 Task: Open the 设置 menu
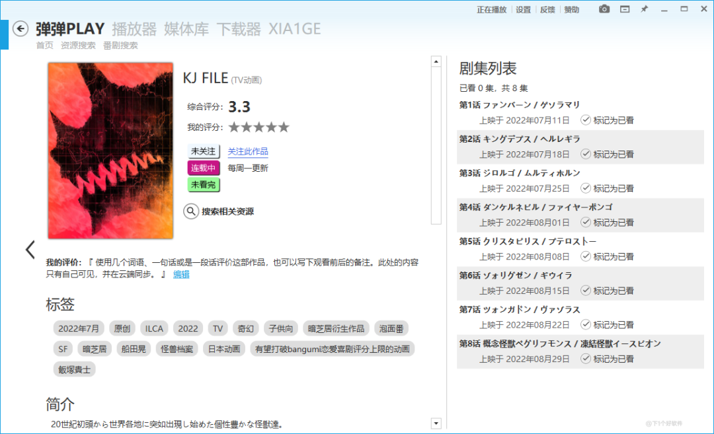click(523, 9)
